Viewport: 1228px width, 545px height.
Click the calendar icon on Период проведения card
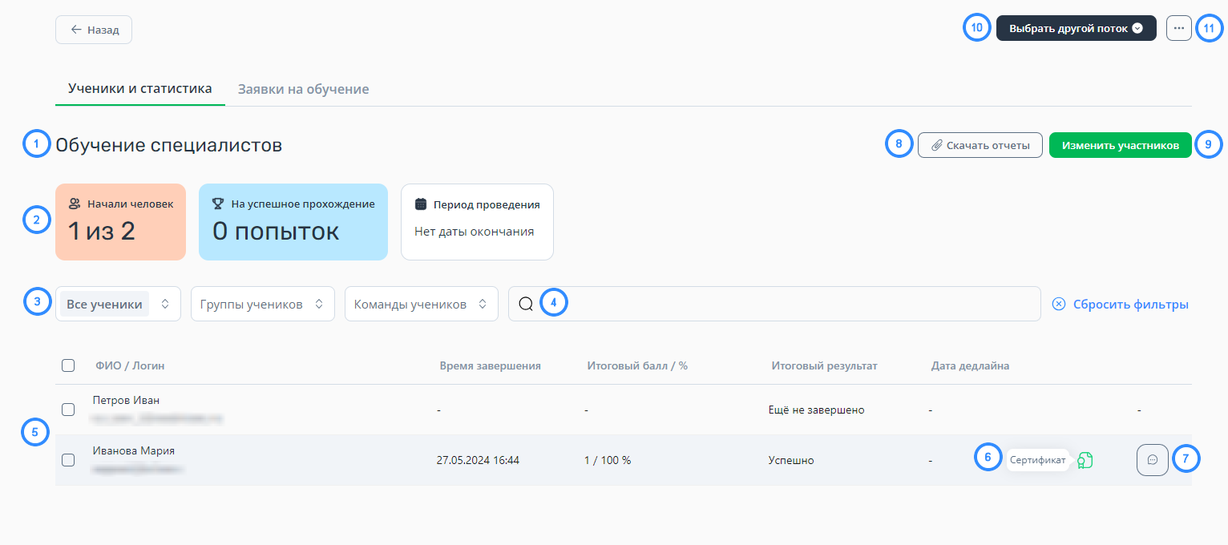click(x=420, y=204)
